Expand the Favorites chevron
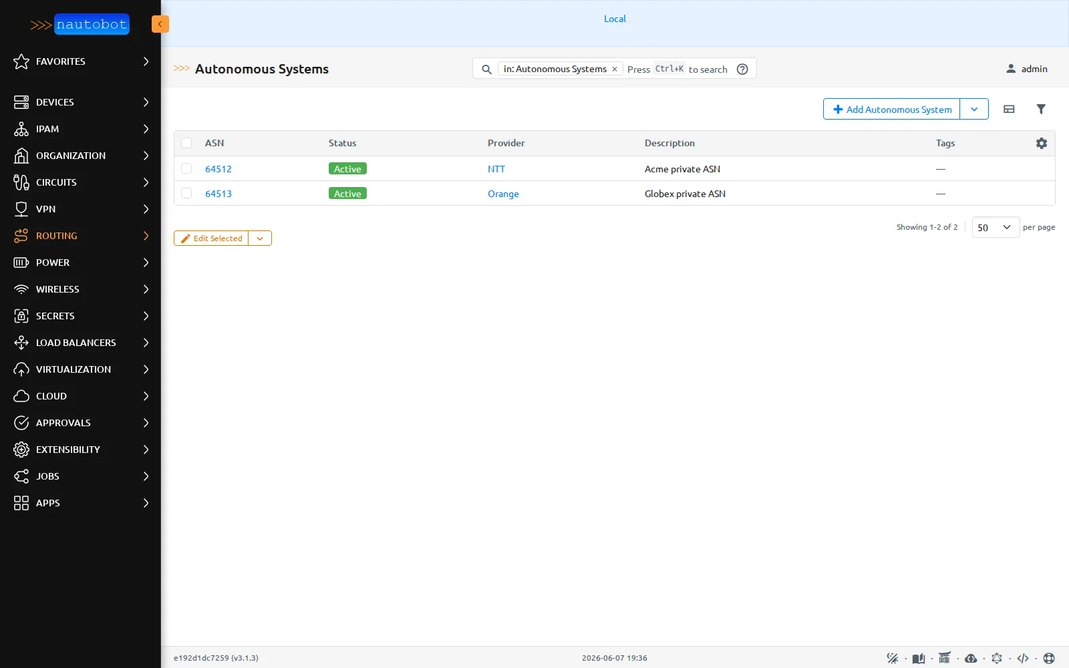This screenshot has height=668, width=1069. tap(146, 61)
